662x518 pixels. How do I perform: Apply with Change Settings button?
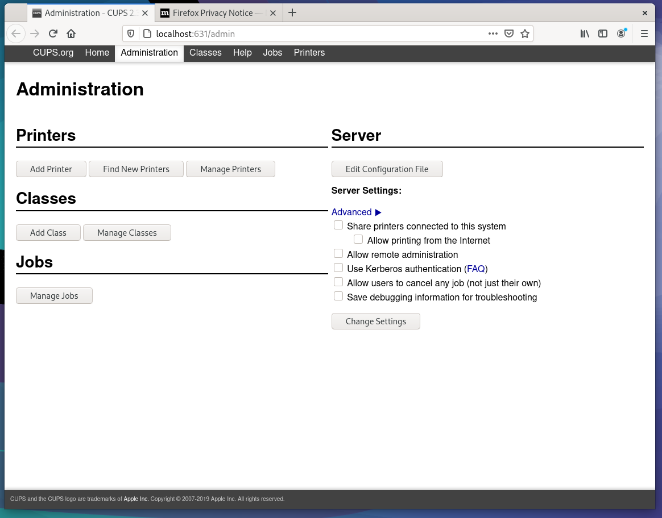click(x=376, y=321)
